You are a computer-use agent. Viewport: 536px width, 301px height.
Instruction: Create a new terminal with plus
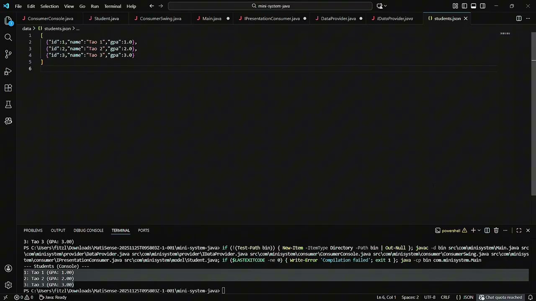(473, 230)
